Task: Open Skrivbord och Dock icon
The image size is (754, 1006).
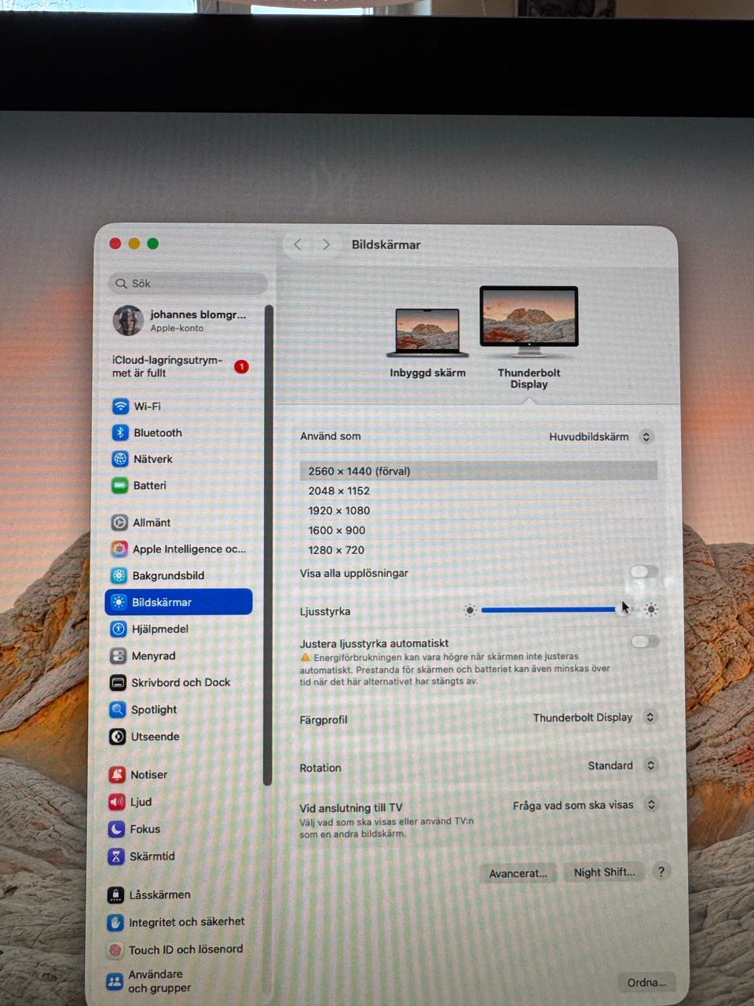Action: coord(118,683)
